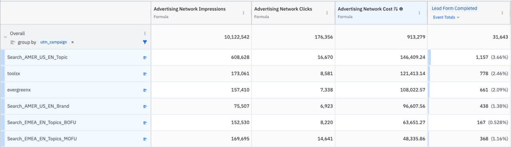The width and height of the screenshot is (511, 147).
Task: Click the blue filter funnel icon
Action: 145,42
